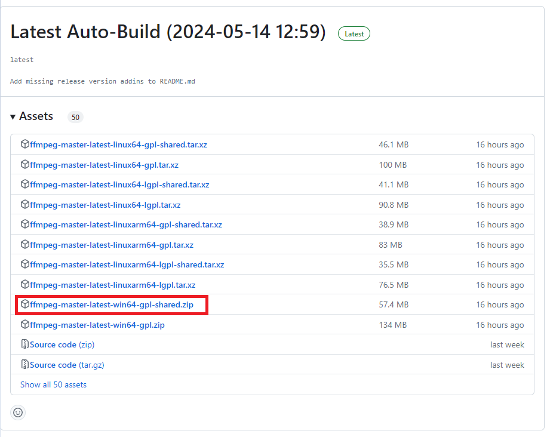The height and width of the screenshot is (437, 547).
Task: Click the 35.5 MB file size
Action: (394, 265)
